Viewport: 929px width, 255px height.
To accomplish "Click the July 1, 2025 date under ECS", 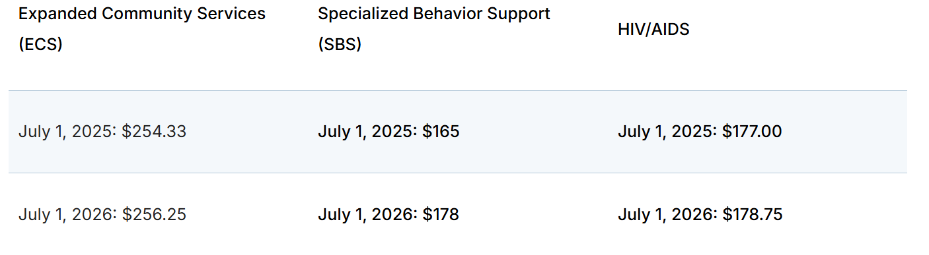I will [x=67, y=132].
